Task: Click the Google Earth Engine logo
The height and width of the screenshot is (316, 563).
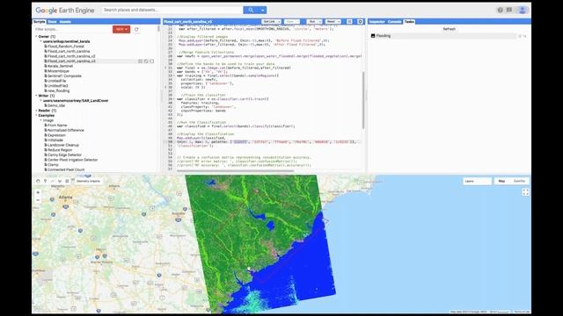Action: click(x=65, y=11)
